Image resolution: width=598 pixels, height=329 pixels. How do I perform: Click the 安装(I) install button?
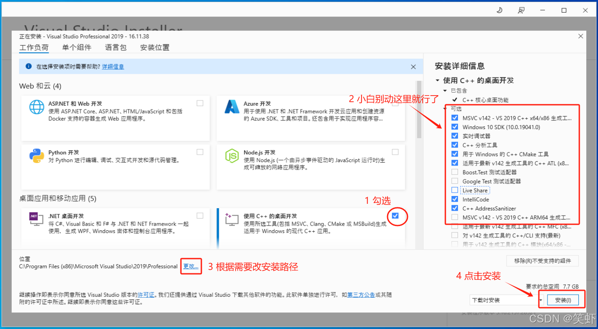pos(563,300)
